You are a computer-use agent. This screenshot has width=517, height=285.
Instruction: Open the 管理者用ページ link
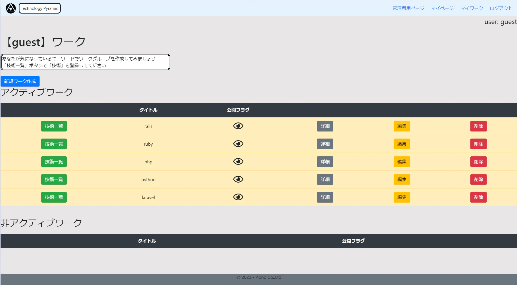(x=408, y=8)
